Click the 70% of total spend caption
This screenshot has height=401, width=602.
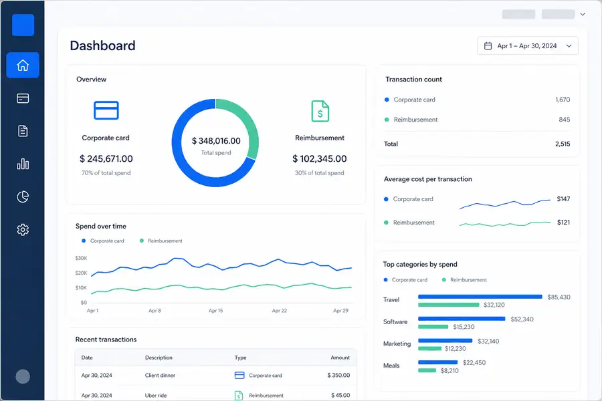click(x=106, y=173)
